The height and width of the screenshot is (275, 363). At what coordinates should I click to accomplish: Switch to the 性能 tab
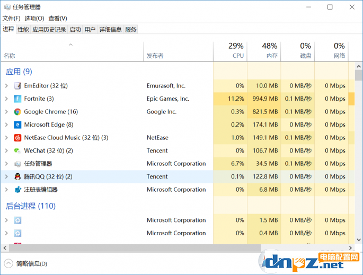pos(23,29)
